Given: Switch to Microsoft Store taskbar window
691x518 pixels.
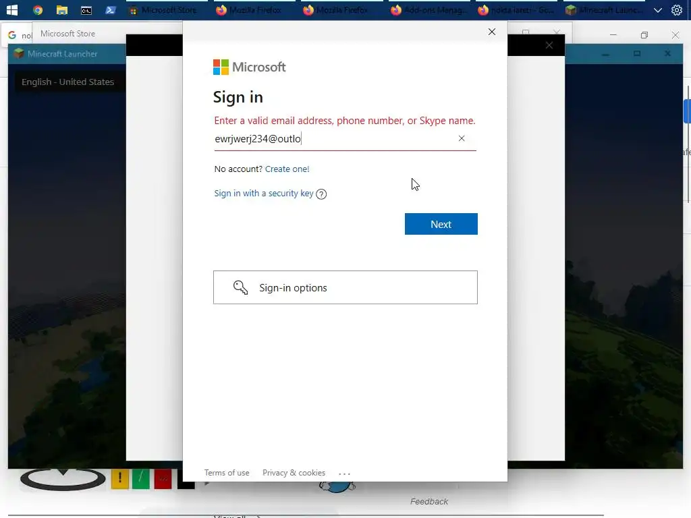Looking at the screenshot, I should click(167, 9).
